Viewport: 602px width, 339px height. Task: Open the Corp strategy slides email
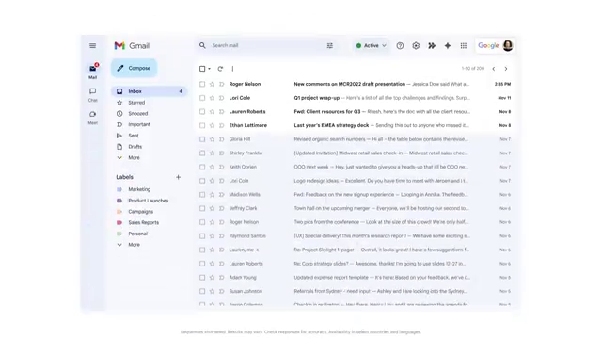coord(356,264)
